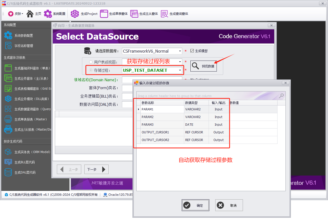Click the search icon in grouping panel
328x220 pixels.
[x=281, y=96]
